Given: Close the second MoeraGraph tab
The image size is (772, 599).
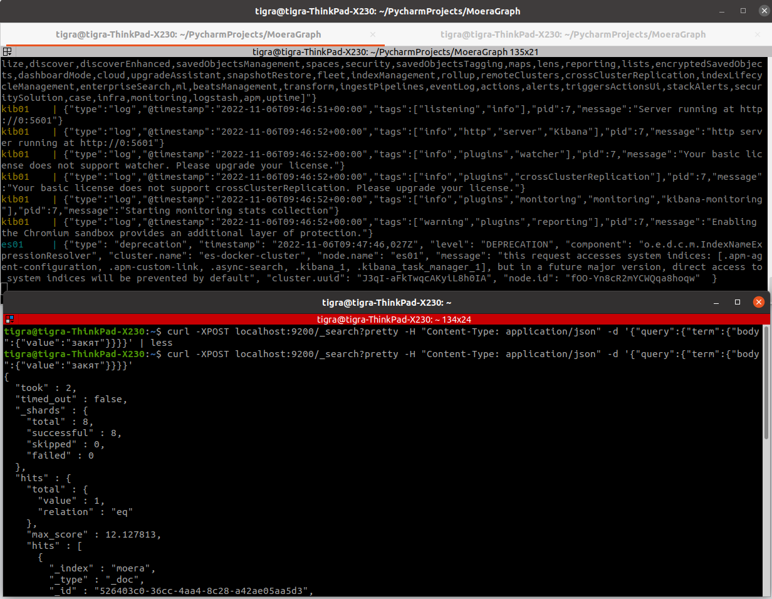Looking at the screenshot, I should [x=758, y=34].
